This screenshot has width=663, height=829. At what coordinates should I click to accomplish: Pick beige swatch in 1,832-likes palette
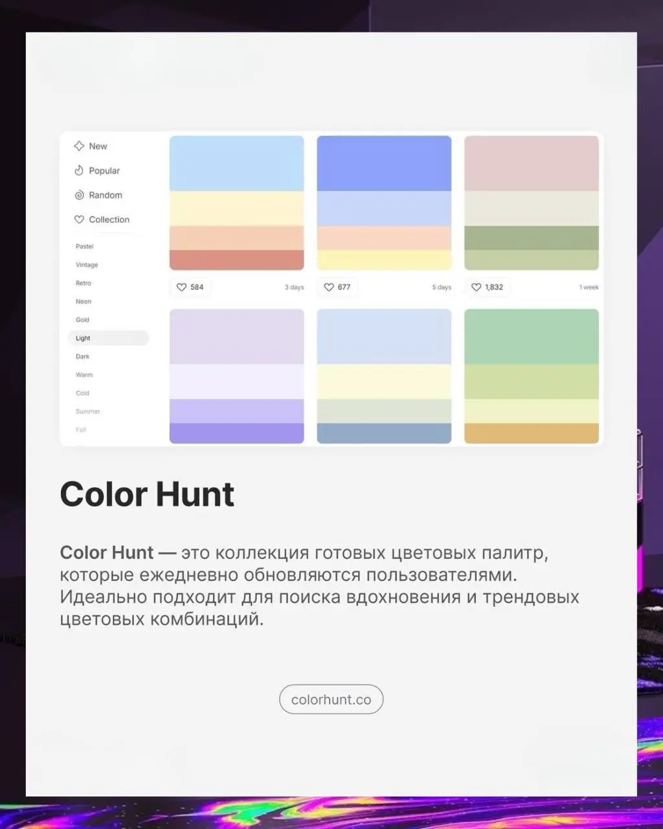tap(532, 209)
